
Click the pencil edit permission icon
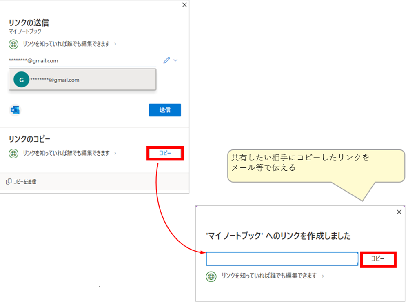pos(166,60)
